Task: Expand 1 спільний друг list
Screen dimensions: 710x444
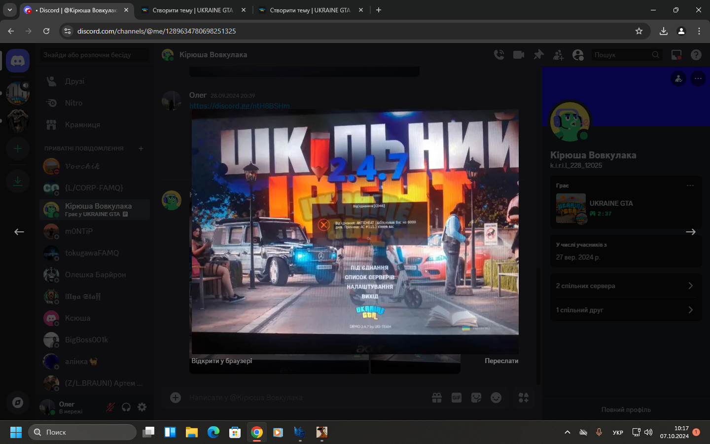Action: (626, 310)
